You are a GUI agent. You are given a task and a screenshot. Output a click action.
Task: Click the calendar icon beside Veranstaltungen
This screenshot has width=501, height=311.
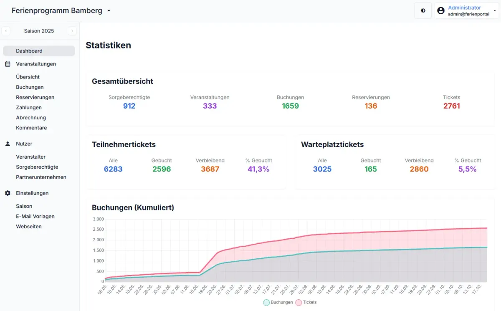(x=8, y=64)
